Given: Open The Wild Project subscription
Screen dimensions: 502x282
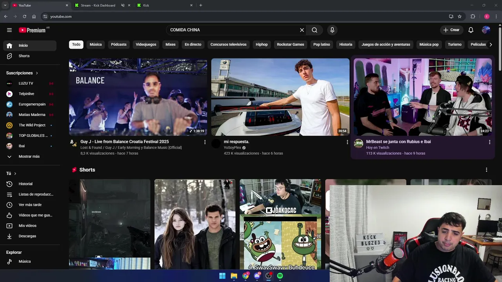Looking at the screenshot, I should [30, 125].
